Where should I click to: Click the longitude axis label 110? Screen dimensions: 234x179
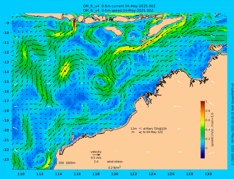pyautogui.click(x=21, y=174)
